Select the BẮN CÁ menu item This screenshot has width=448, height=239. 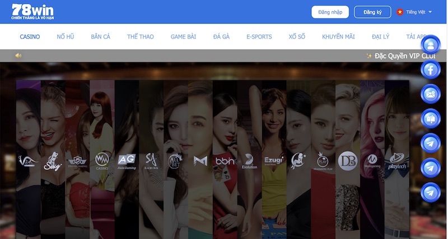[101, 37]
